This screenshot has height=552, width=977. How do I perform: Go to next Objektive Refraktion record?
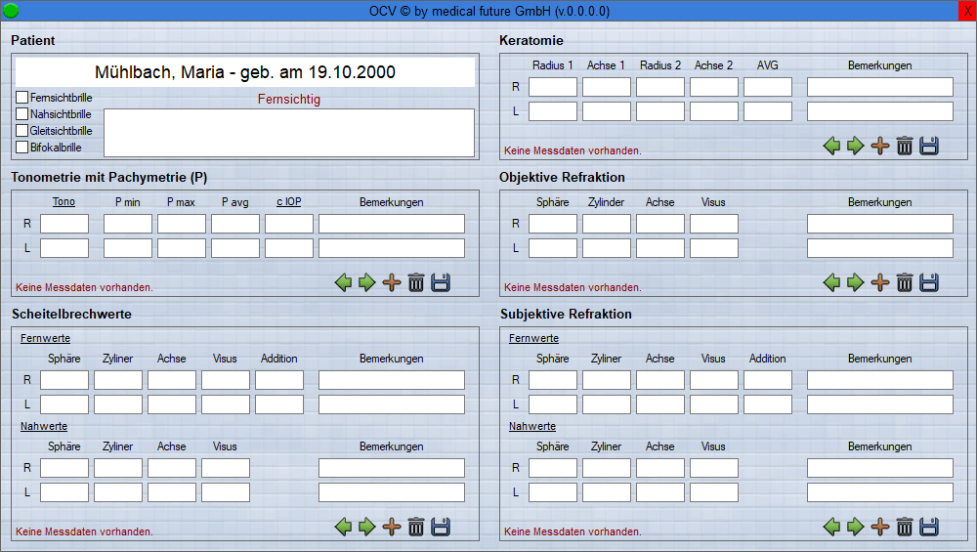(x=856, y=283)
